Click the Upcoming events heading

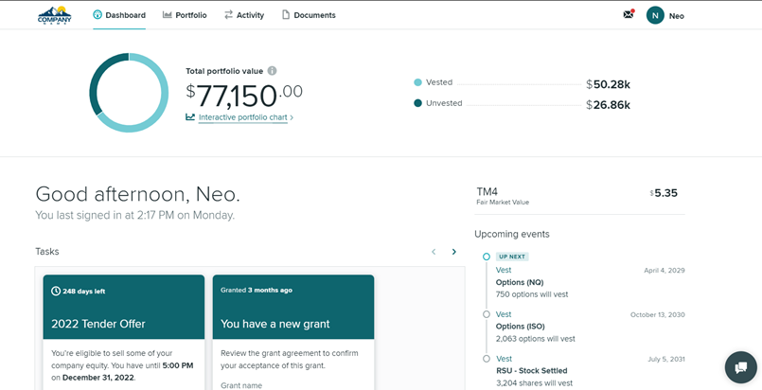(x=512, y=234)
